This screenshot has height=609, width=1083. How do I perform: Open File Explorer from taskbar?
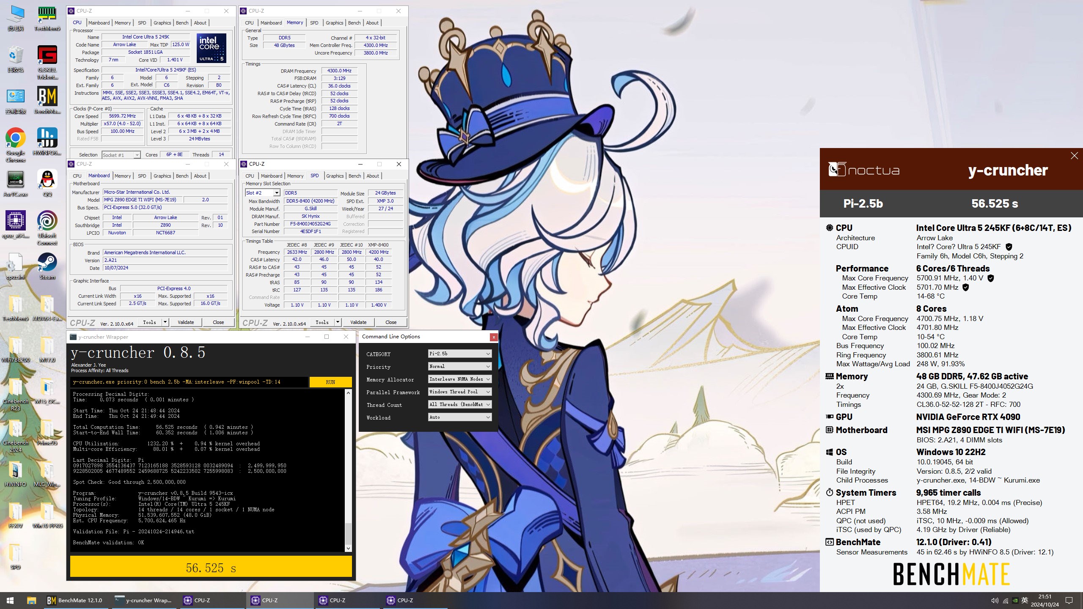coord(31,600)
